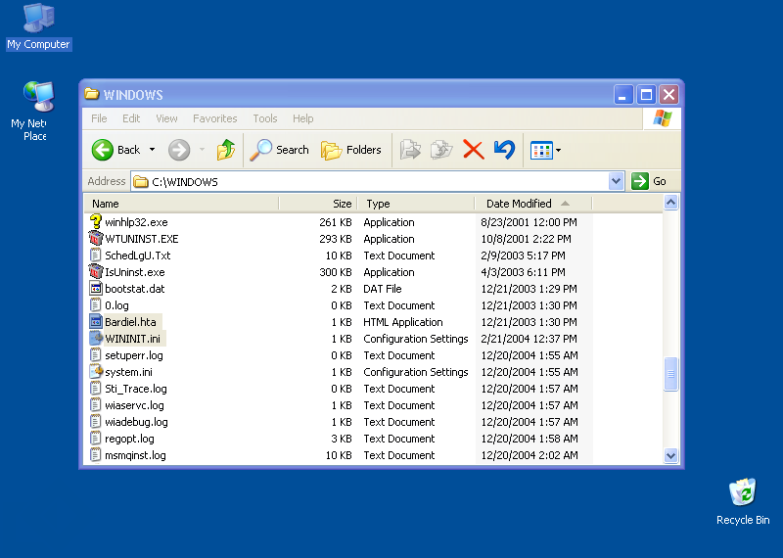This screenshot has height=558, width=783.
Task: Open the Back history dropdown arrow
Action: 153,150
